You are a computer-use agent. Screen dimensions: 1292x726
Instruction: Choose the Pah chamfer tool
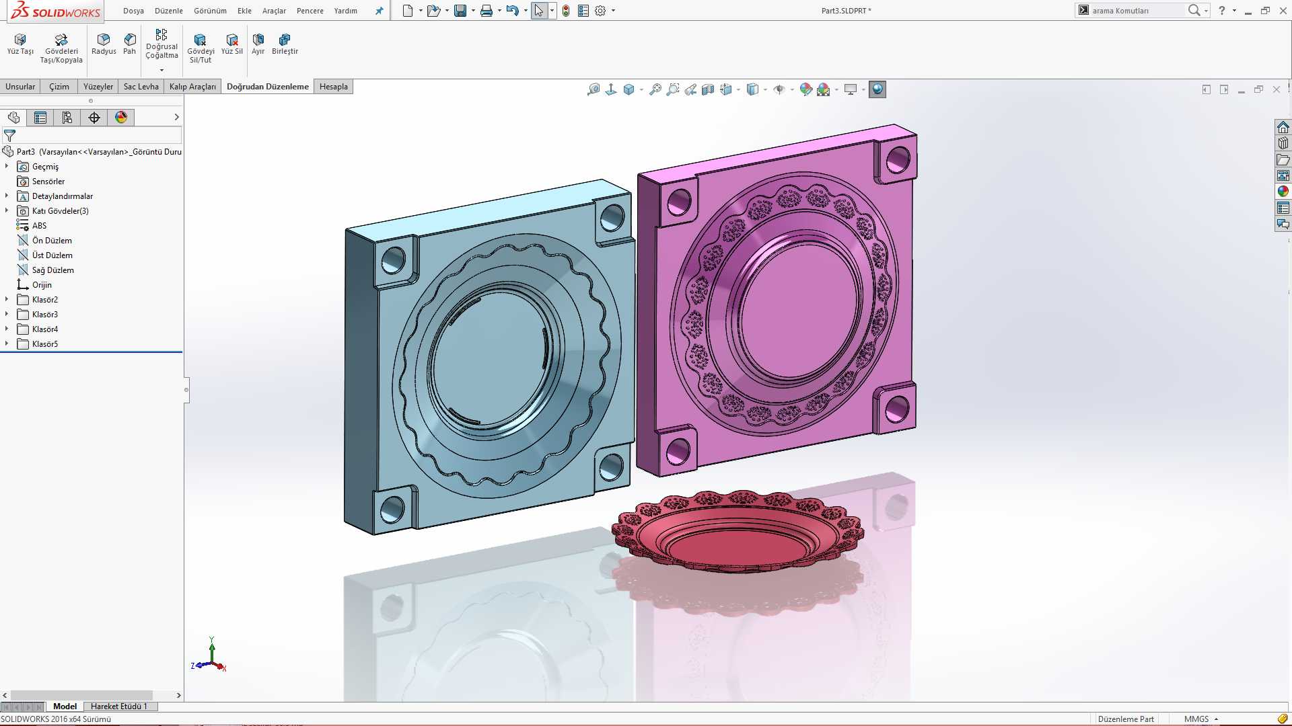[x=130, y=44]
